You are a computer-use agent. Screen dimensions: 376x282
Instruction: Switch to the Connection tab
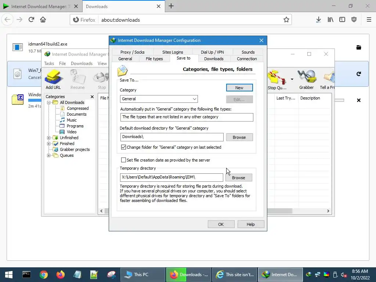247,59
